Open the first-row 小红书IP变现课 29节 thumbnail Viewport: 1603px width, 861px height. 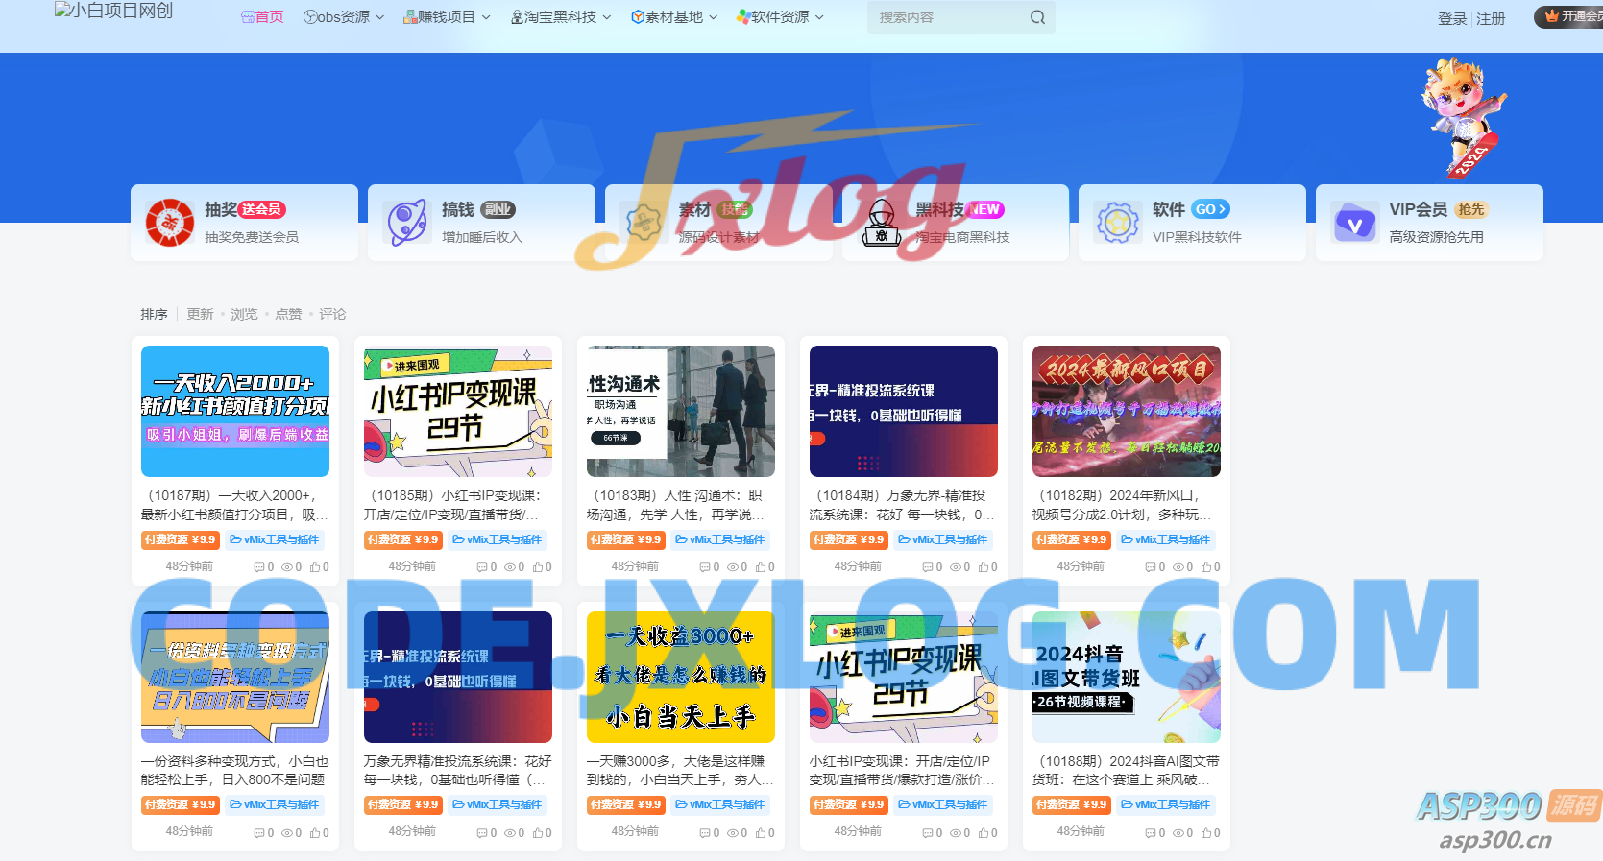[x=458, y=411]
